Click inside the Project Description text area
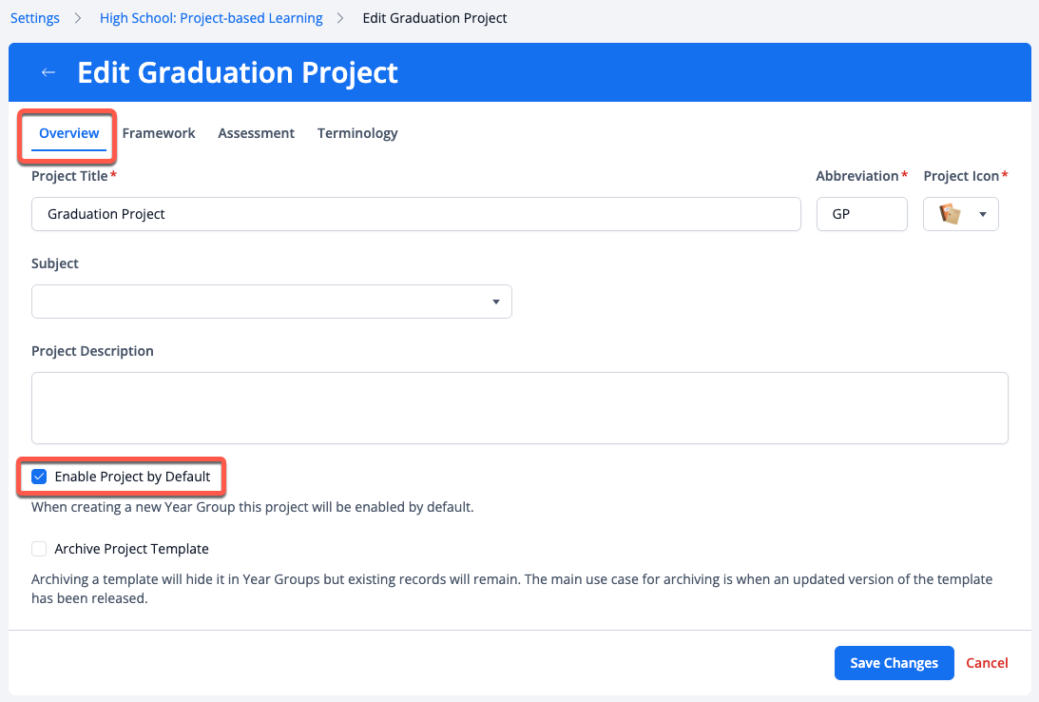This screenshot has width=1039, height=702. click(519, 407)
